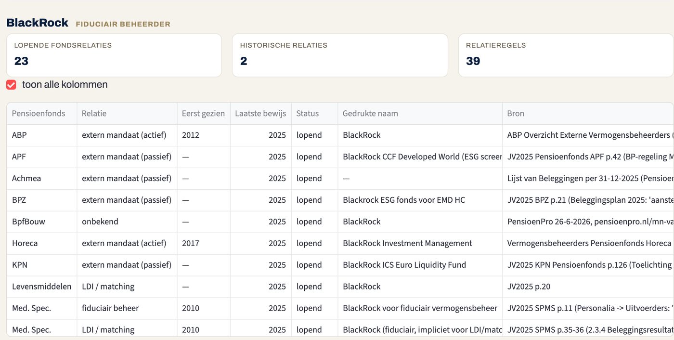Screen dimensions: 674x340
Task: Select the APF pension fund cell
Action: pos(42,157)
